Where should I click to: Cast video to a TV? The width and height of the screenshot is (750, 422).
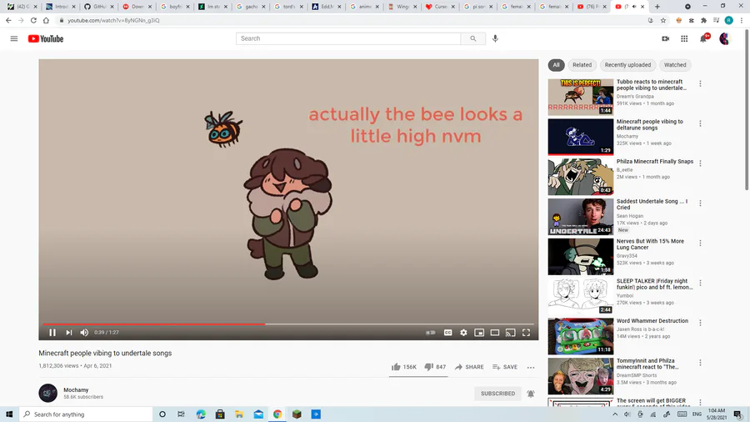[510, 333]
